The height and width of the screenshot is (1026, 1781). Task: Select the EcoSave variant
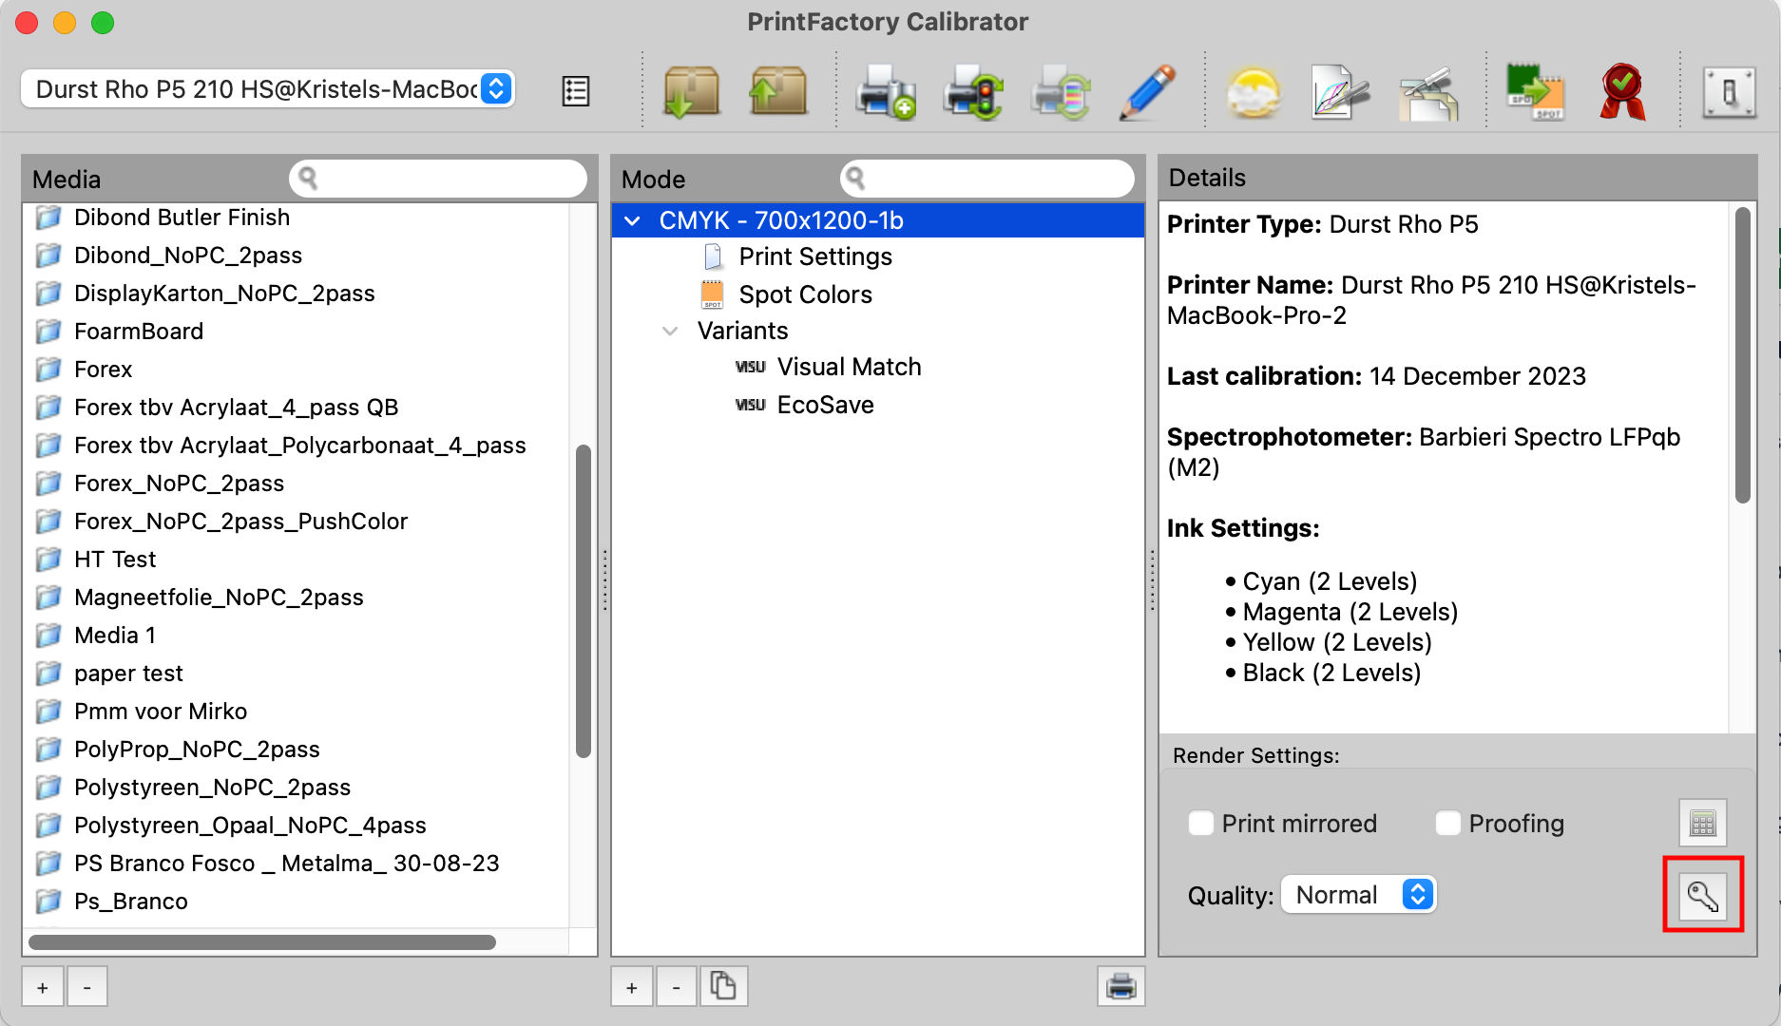pyautogui.click(x=825, y=405)
